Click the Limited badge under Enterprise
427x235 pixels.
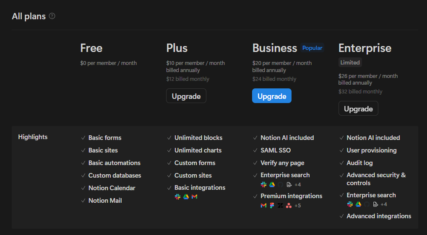click(350, 62)
